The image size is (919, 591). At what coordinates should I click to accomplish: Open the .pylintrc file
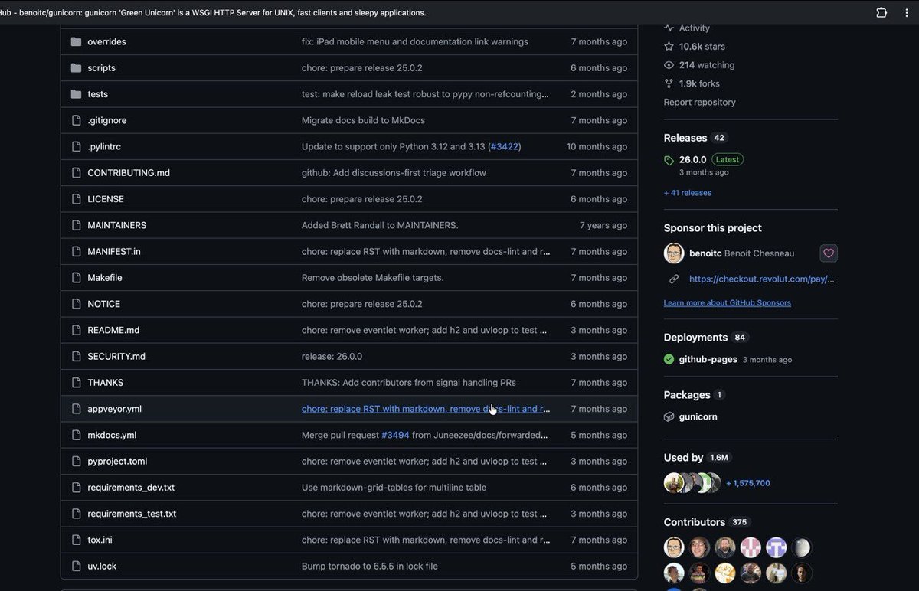(104, 146)
